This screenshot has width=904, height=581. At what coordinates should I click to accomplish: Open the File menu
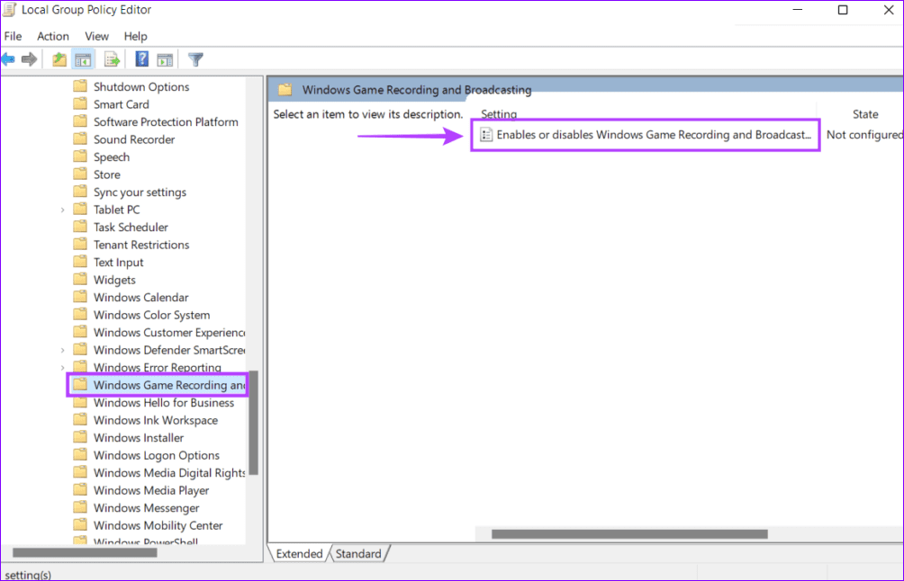14,36
